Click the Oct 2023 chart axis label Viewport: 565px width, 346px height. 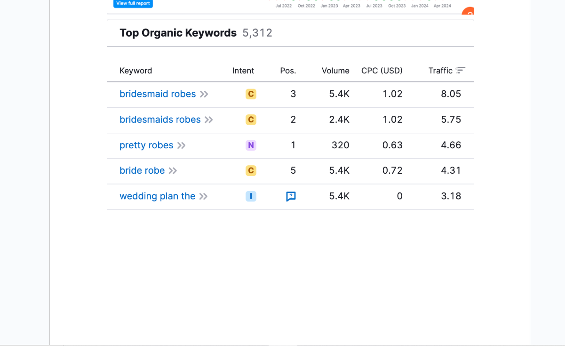point(397,6)
